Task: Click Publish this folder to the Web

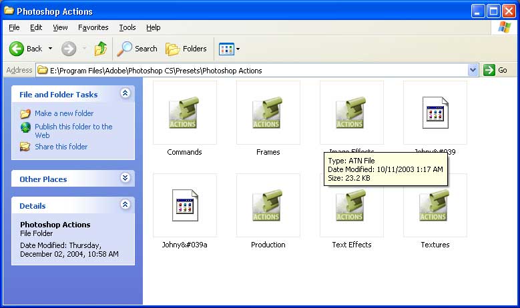Action: (73, 131)
